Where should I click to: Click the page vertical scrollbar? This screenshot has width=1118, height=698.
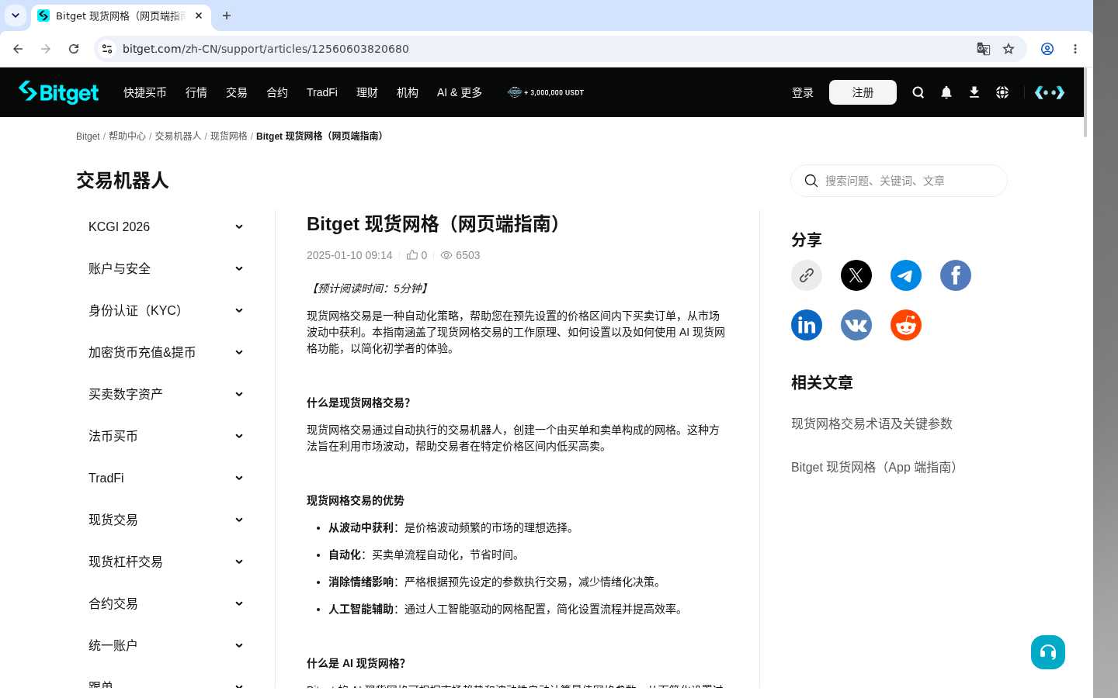pos(1085,102)
